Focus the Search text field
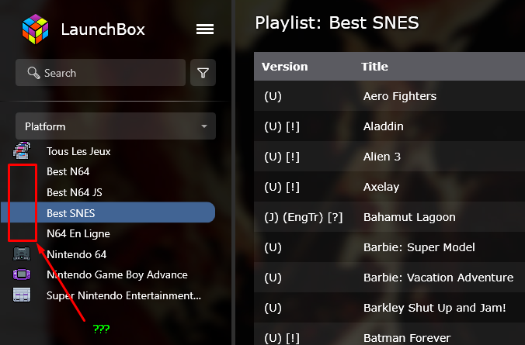The image size is (525, 345). (100, 73)
